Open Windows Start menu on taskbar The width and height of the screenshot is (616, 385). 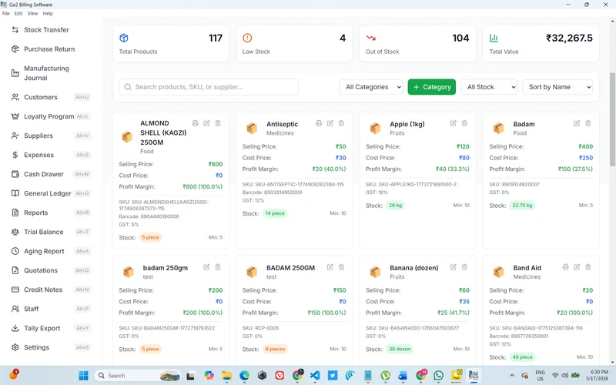83,376
